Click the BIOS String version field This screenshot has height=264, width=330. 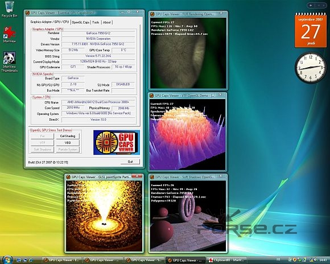98,56
